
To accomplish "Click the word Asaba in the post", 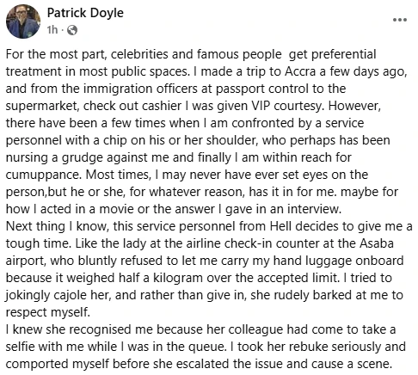I will click(377, 243).
